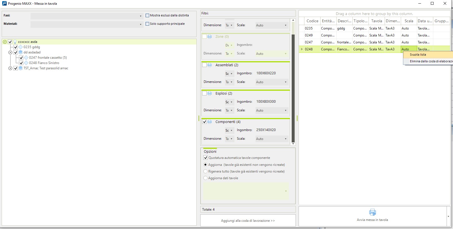Select Aggiorna dati tavole radio

(x=206, y=178)
